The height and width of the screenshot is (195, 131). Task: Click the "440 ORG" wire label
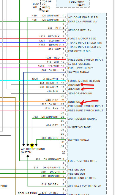click(52, 100)
